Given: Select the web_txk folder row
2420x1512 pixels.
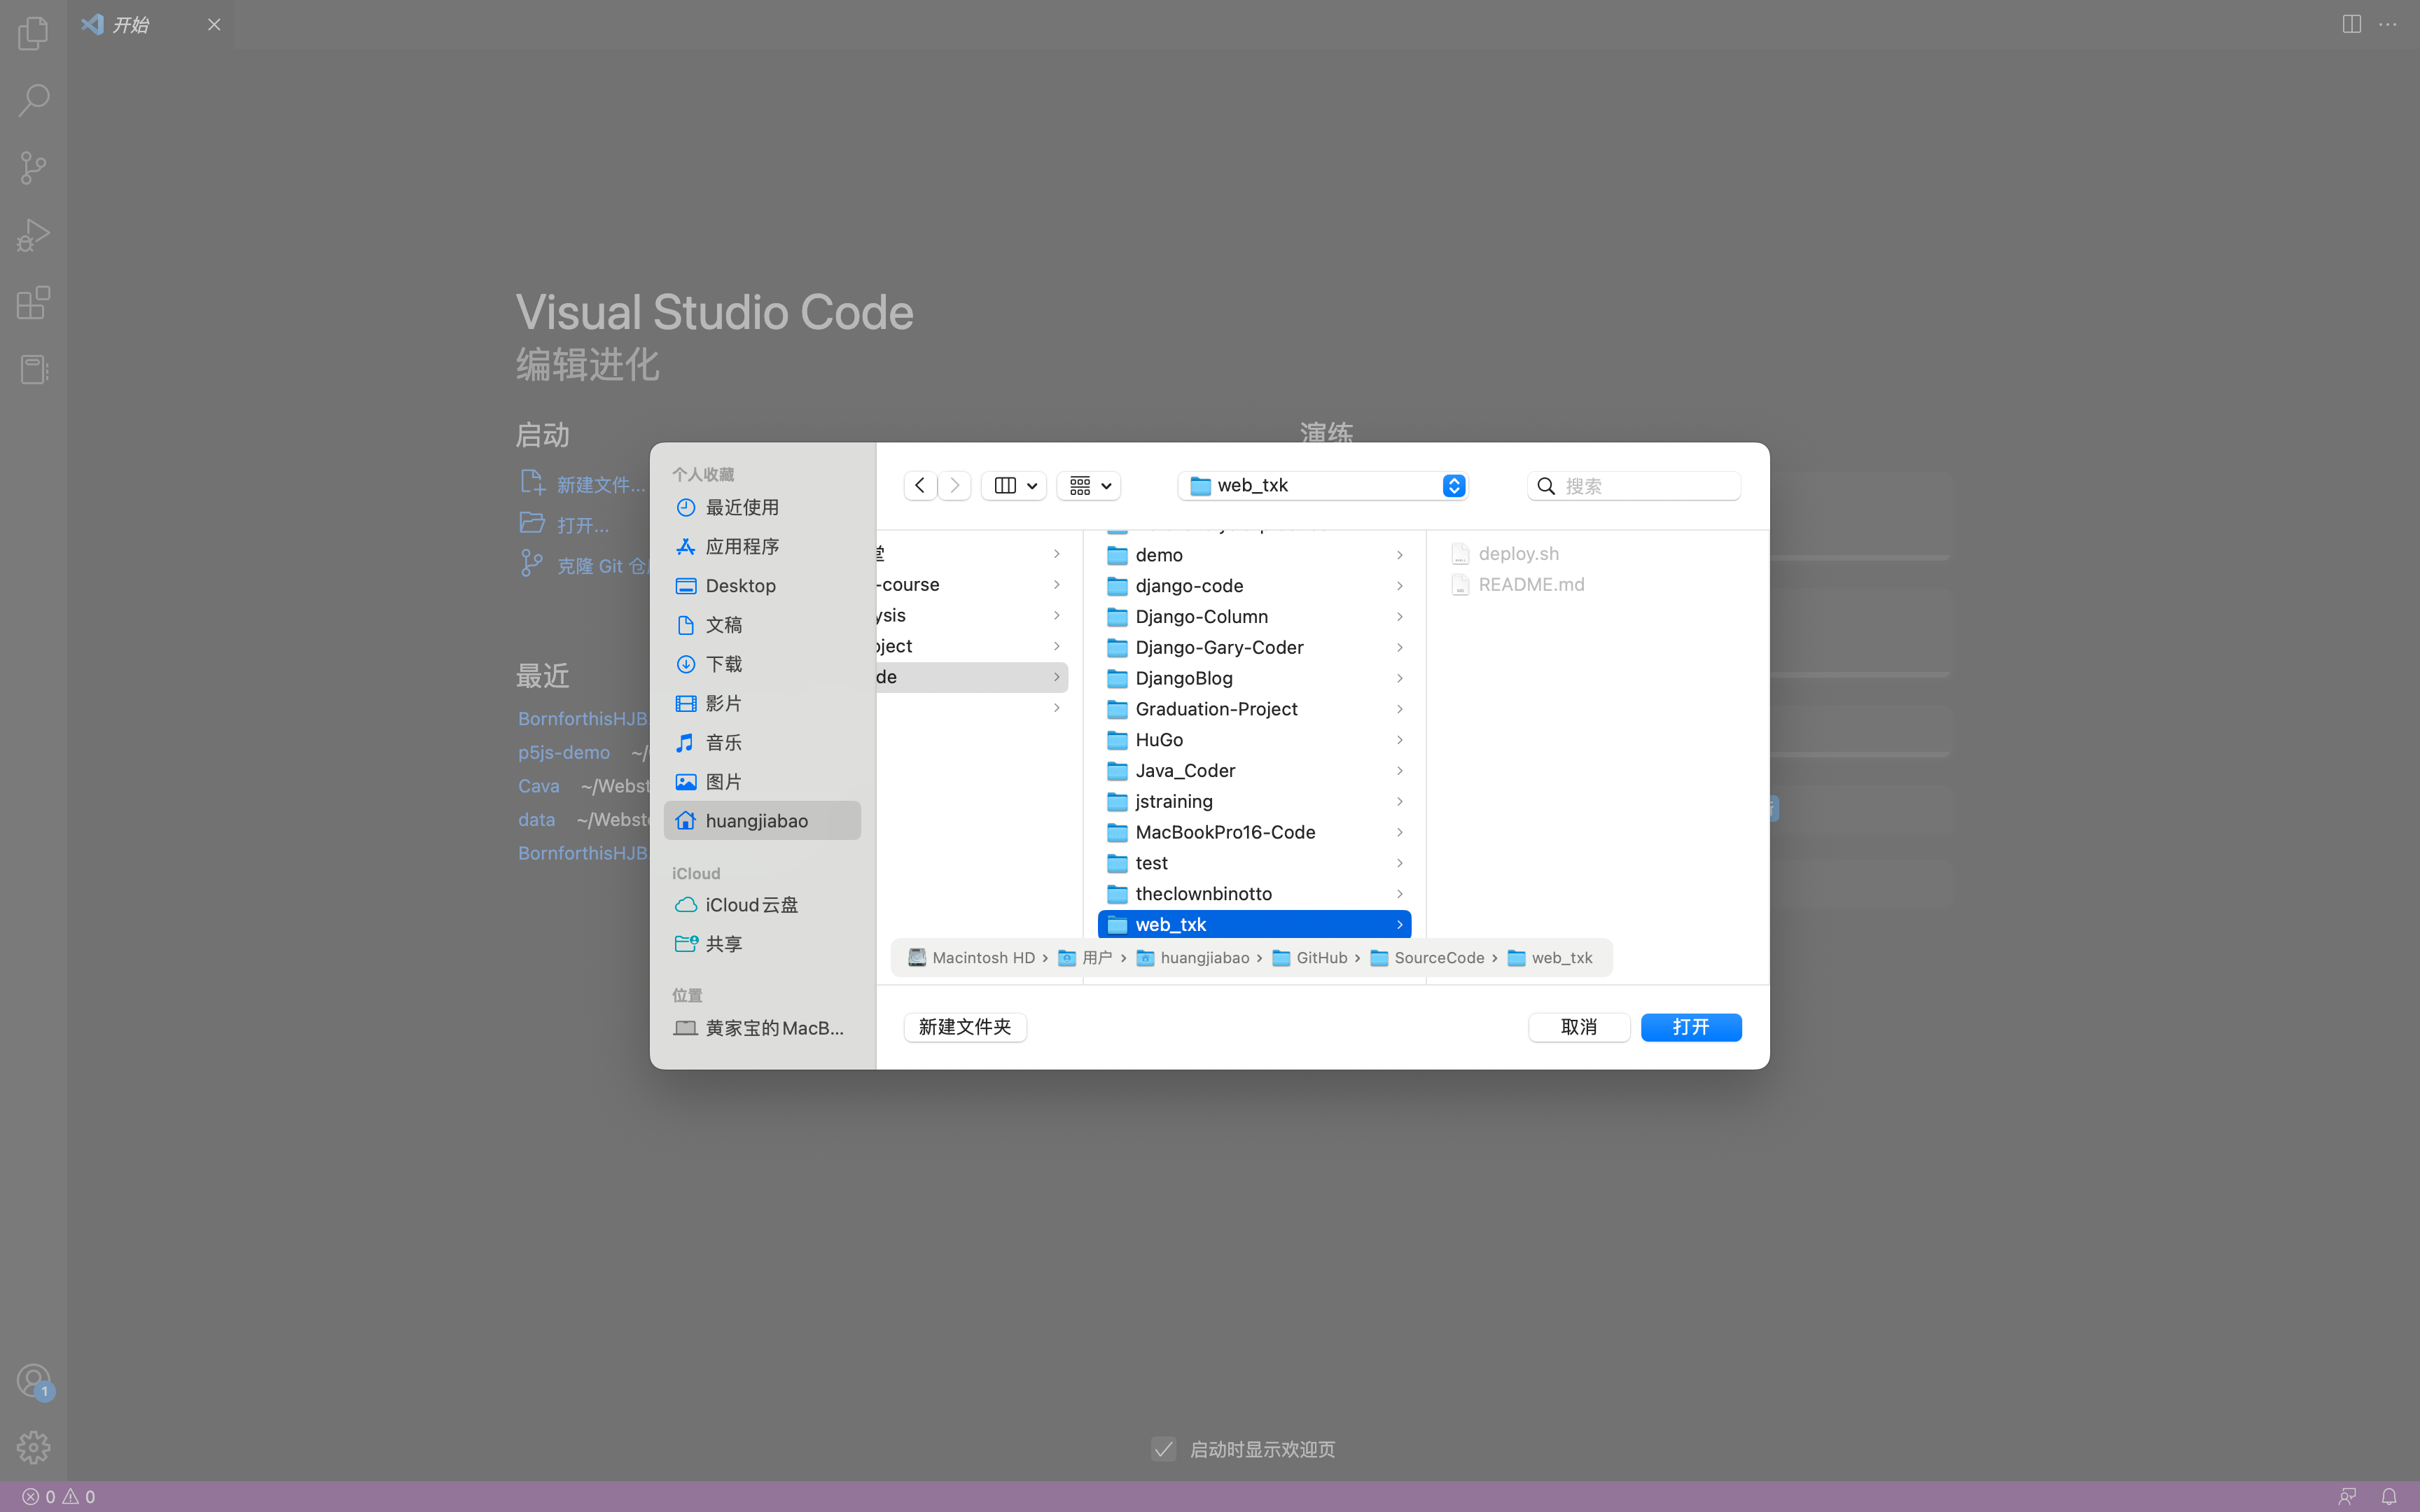Looking at the screenshot, I should point(1254,925).
